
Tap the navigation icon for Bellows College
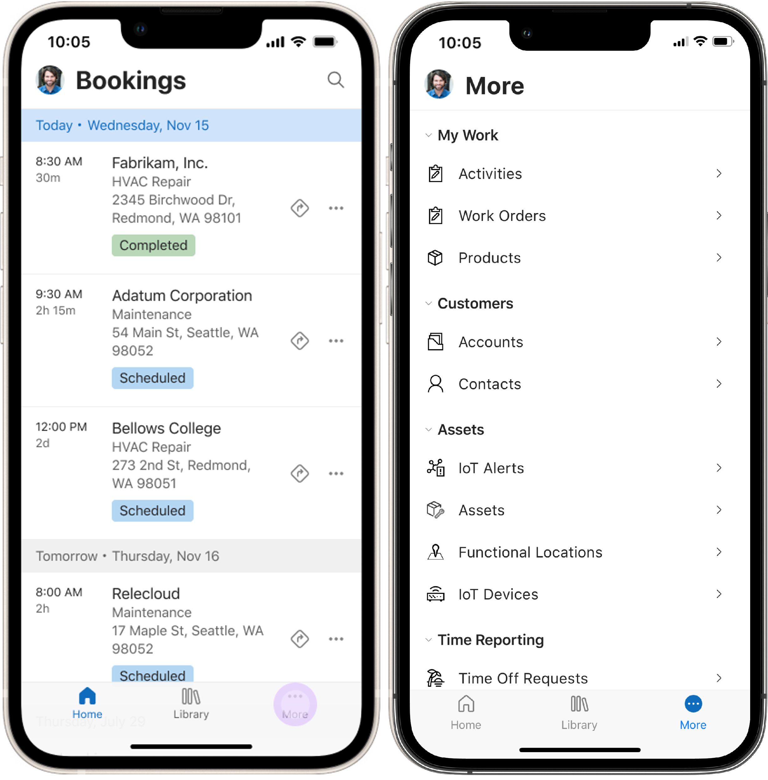(x=298, y=473)
